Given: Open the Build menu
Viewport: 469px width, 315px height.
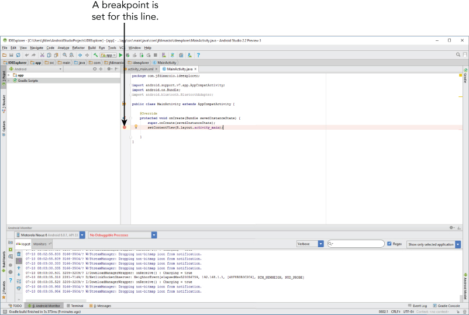Looking at the screenshot, I should click(92, 48).
